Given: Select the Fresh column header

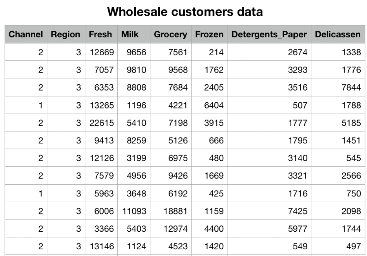Looking at the screenshot, I should tap(100, 34).
